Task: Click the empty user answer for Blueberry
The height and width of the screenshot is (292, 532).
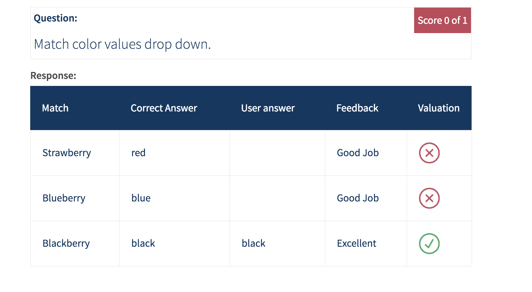Action: [277, 198]
